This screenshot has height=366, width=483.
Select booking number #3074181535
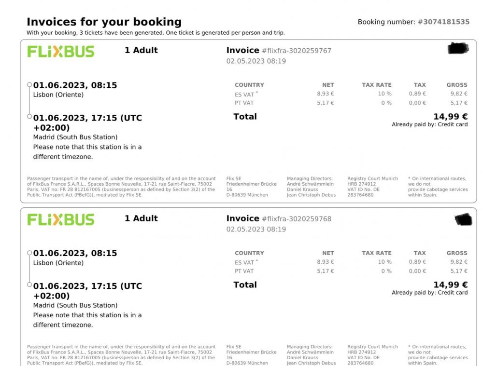point(443,22)
